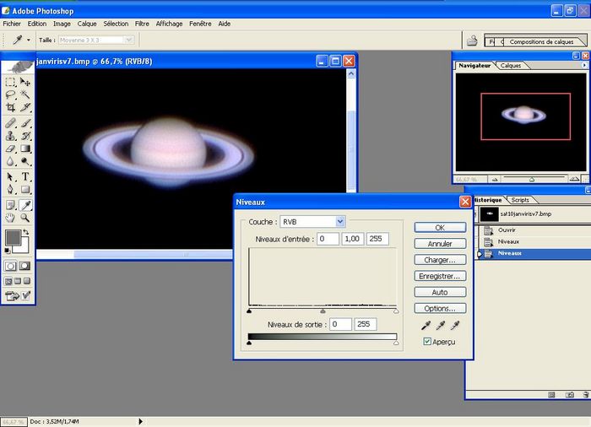
Task: Click the gray midtone input slider
Action: pos(323,311)
